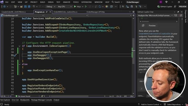
Task: Click the navigate backward toolbar icon
Action: tap(4, 6)
